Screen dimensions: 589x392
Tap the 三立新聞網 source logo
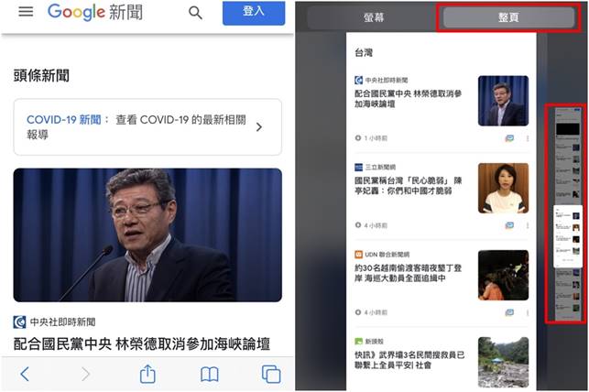click(x=359, y=167)
